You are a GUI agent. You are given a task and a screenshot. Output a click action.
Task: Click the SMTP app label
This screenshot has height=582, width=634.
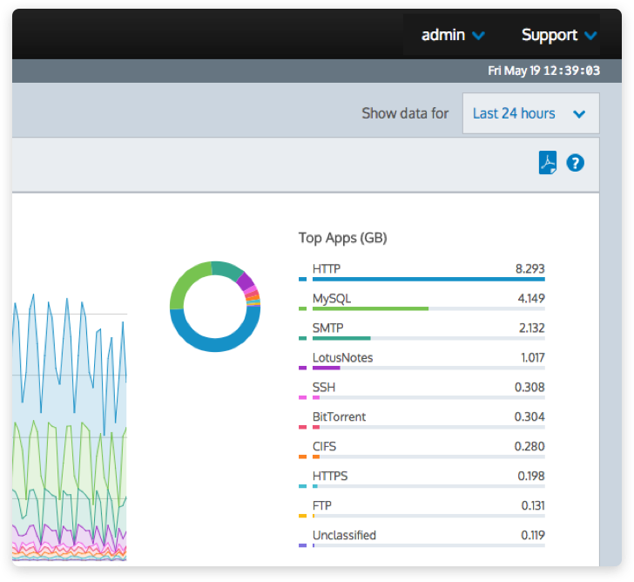click(x=328, y=328)
